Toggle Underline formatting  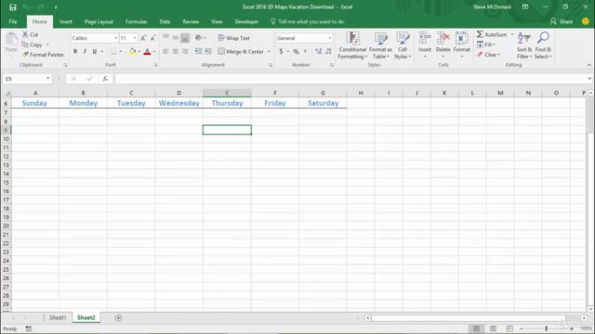tap(94, 51)
